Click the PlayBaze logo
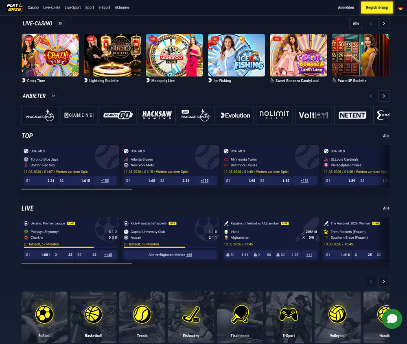The height and width of the screenshot is (344, 407). pos(14,7)
